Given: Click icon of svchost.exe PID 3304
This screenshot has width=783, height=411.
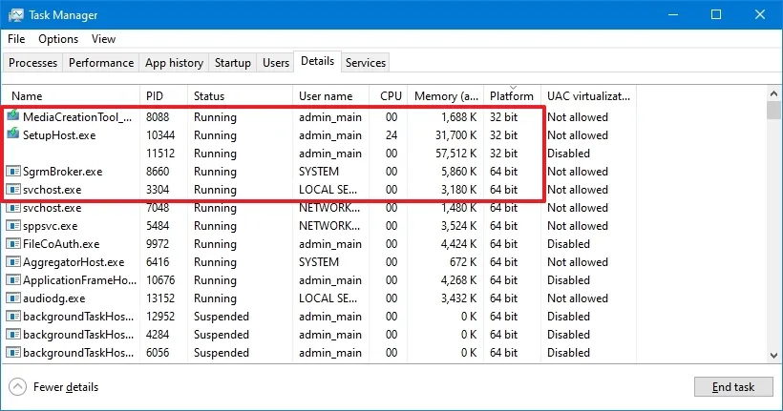Looking at the screenshot, I should [x=13, y=190].
